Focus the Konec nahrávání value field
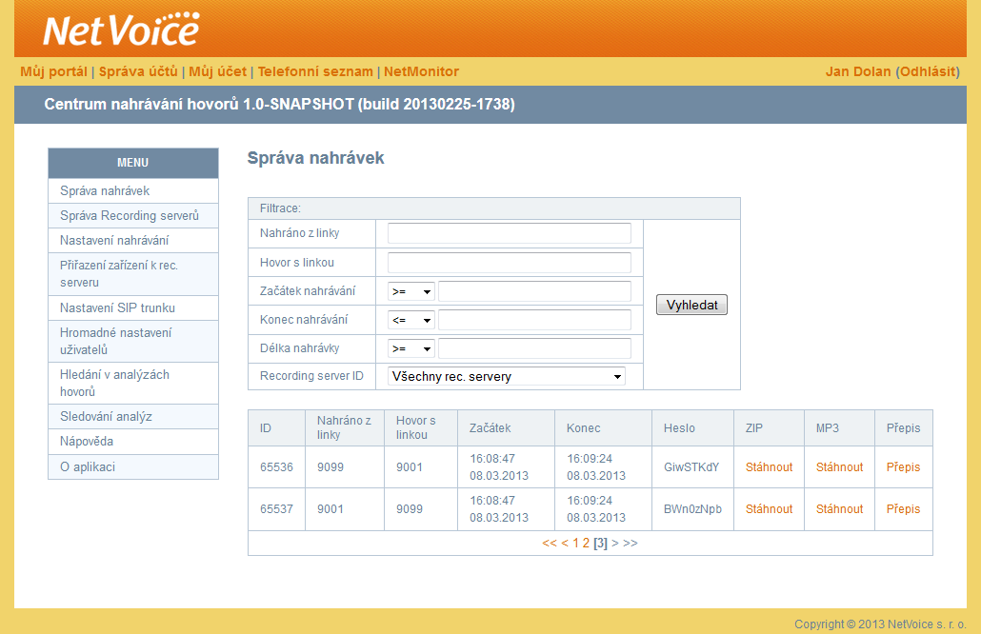 click(535, 320)
